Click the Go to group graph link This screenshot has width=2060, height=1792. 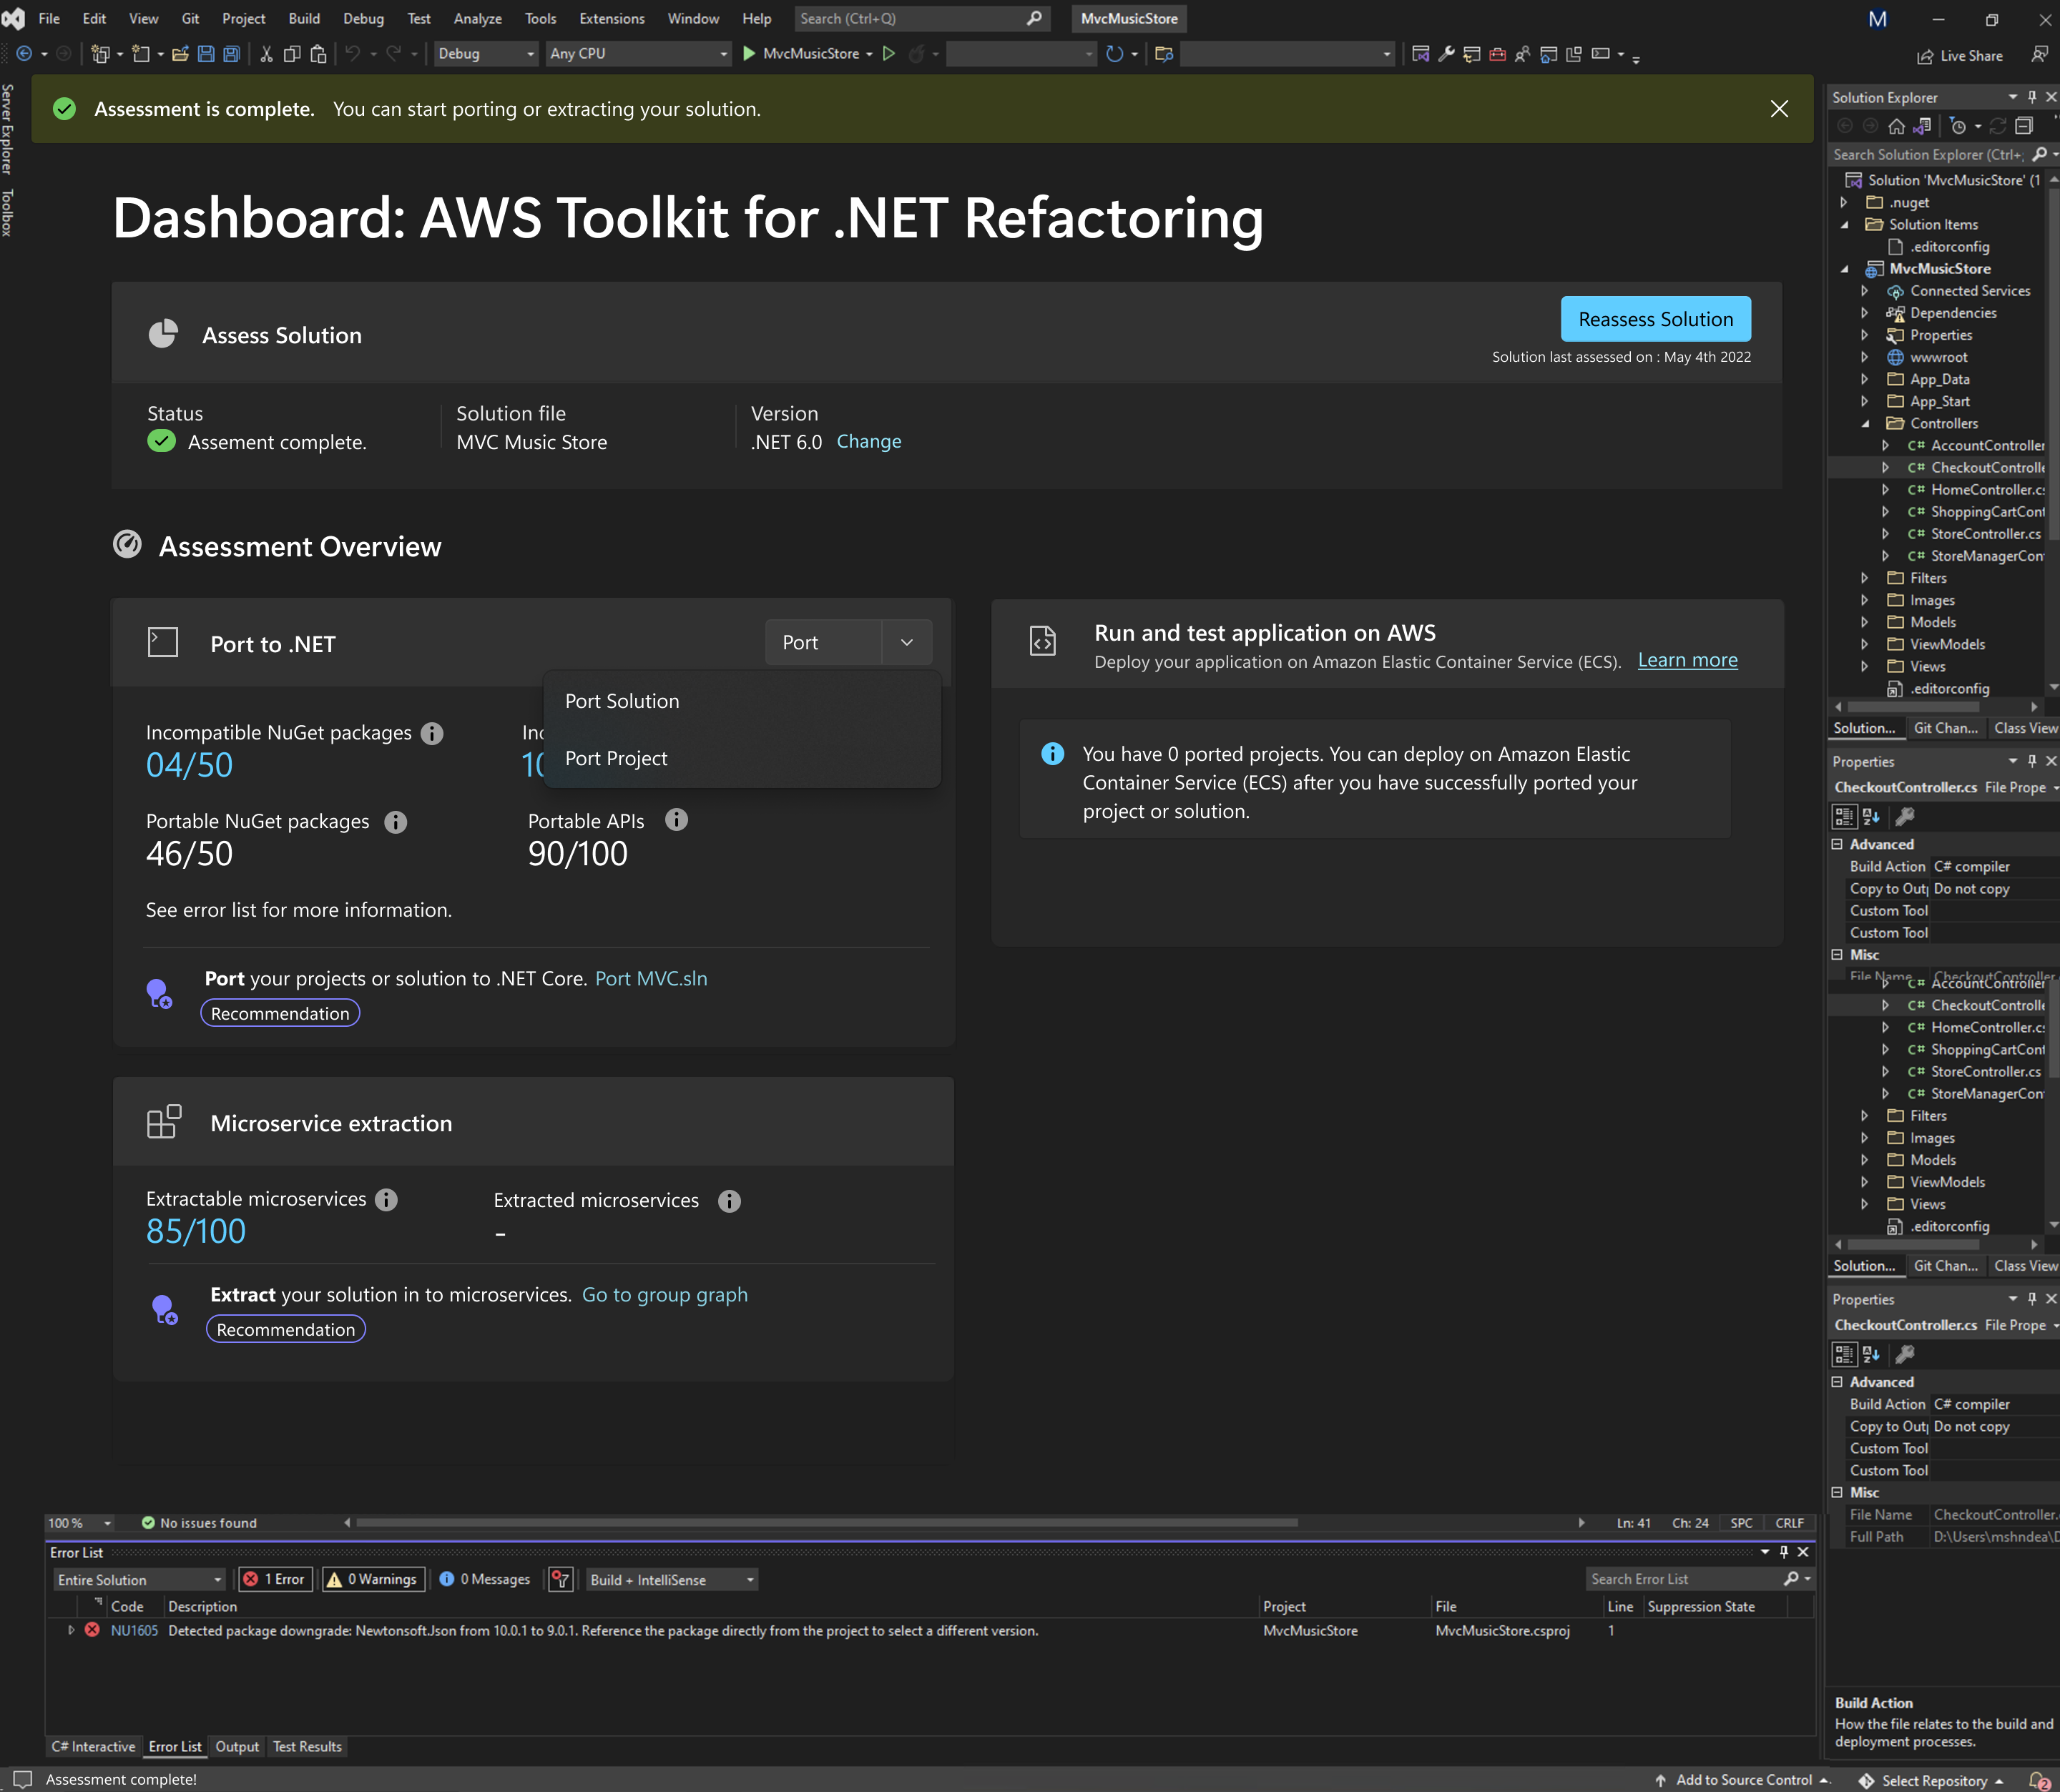tap(664, 1294)
